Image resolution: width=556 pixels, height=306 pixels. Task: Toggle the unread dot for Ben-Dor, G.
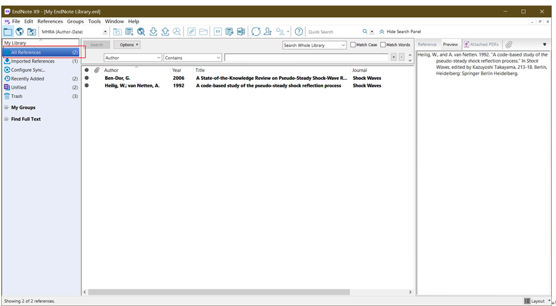tap(87, 78)
